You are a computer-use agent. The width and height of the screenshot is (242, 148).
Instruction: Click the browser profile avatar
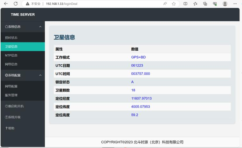coord(225,4)
